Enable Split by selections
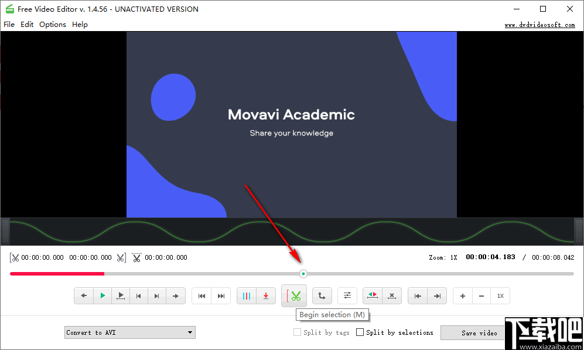 360,332
